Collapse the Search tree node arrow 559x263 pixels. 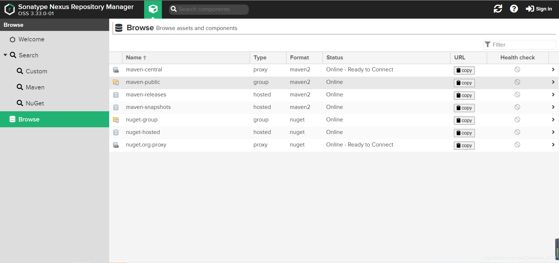pyautogui.click(x=5, y=55)
